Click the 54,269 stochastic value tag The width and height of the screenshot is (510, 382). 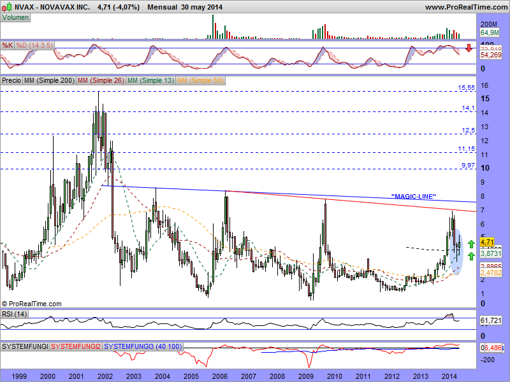pyautogui.click(x=491, y=55)
